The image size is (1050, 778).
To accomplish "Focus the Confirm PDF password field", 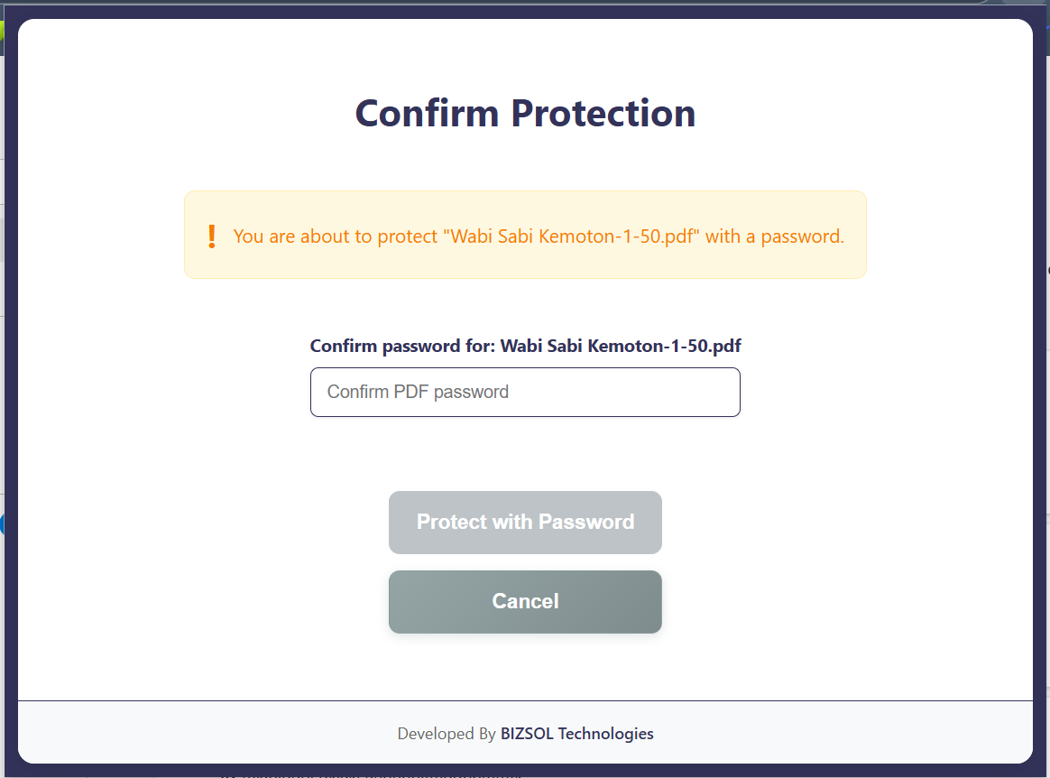I will point(525,392).
